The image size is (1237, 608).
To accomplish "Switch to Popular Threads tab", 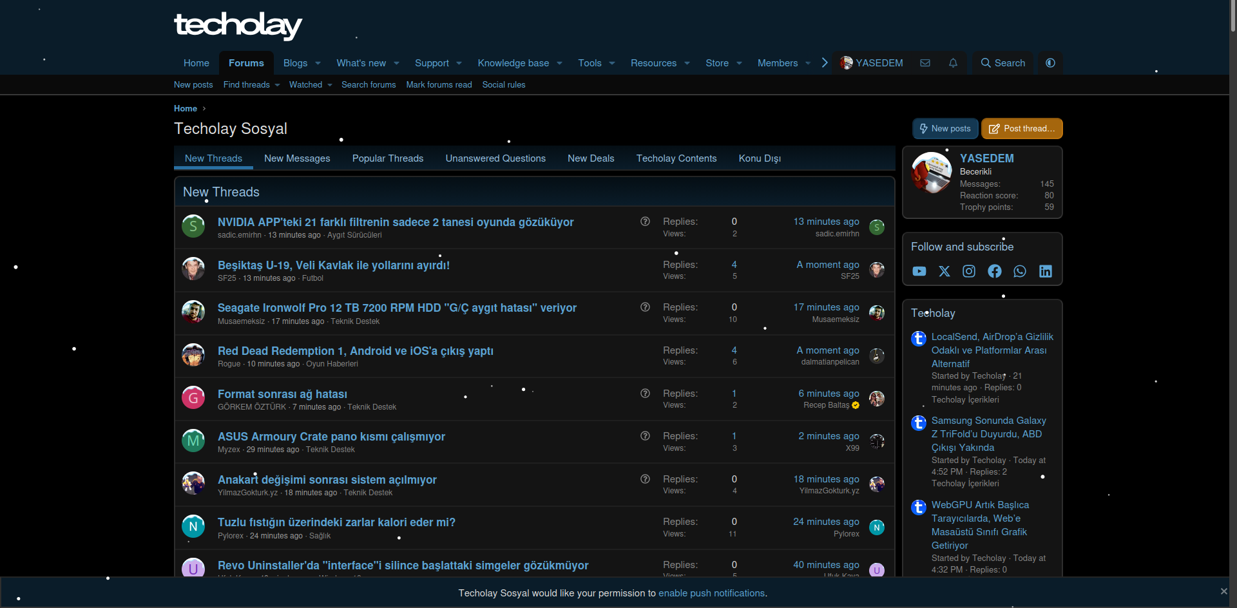I will [x=388, y=158].
